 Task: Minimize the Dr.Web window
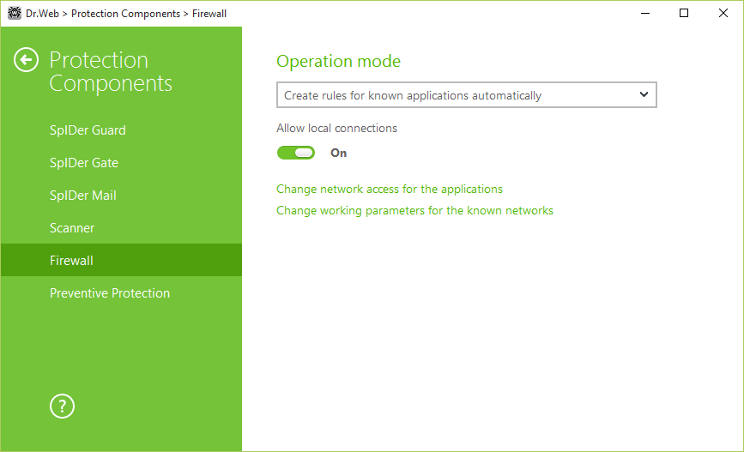[x=645, y=13]
